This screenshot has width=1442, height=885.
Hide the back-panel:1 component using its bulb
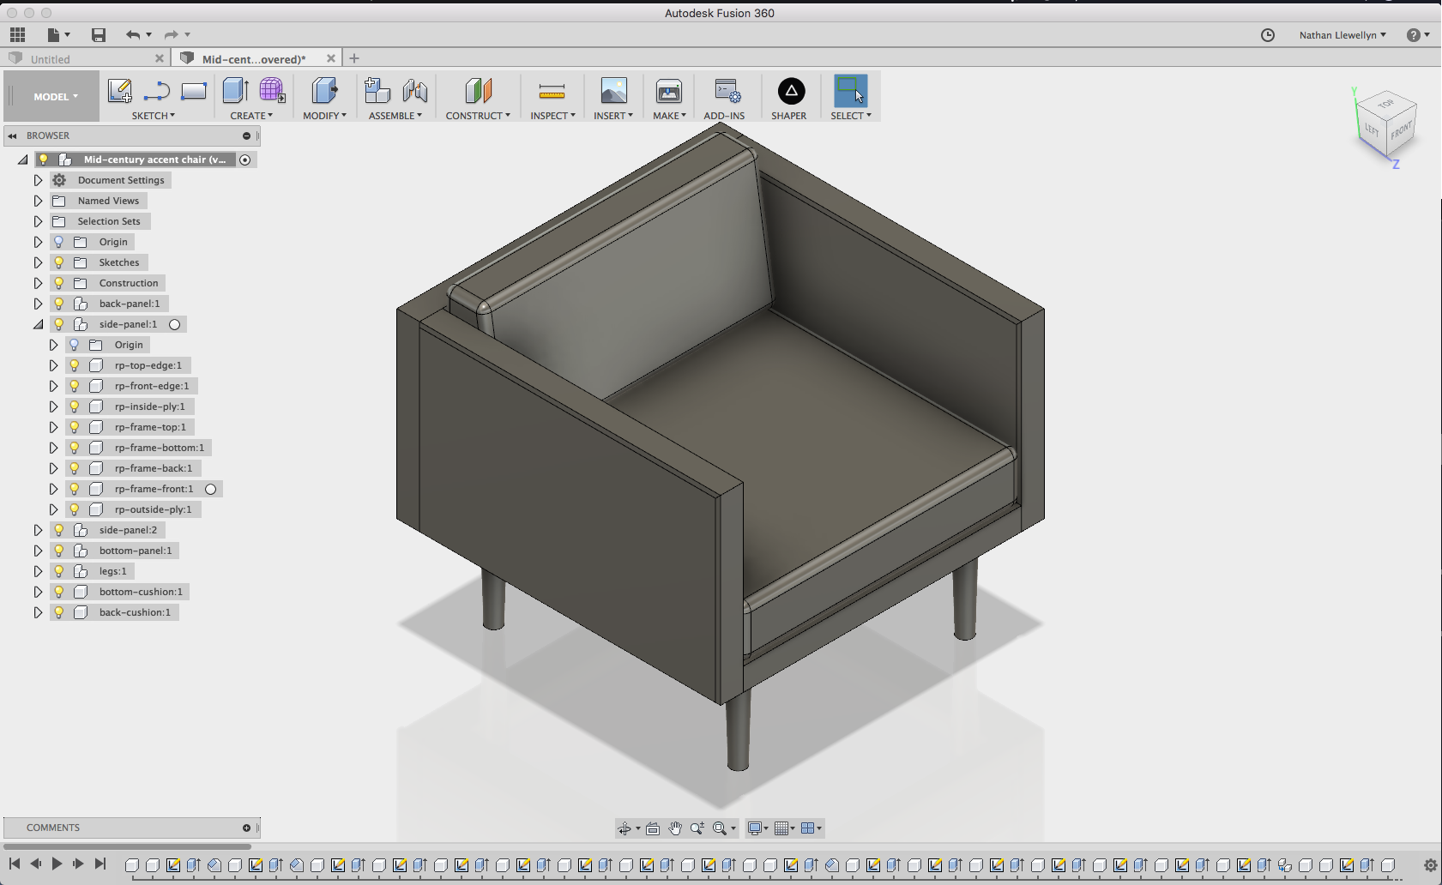59,304
